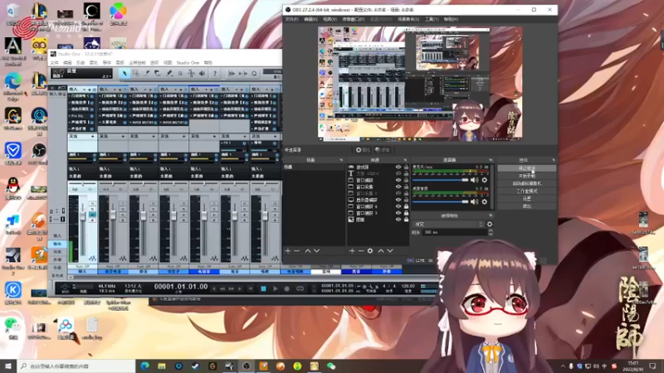Screen dimensions: 664x373
Task: Click the top highlighted button in OBS controls
Action: pyautogui.click(x=527, y=168)
